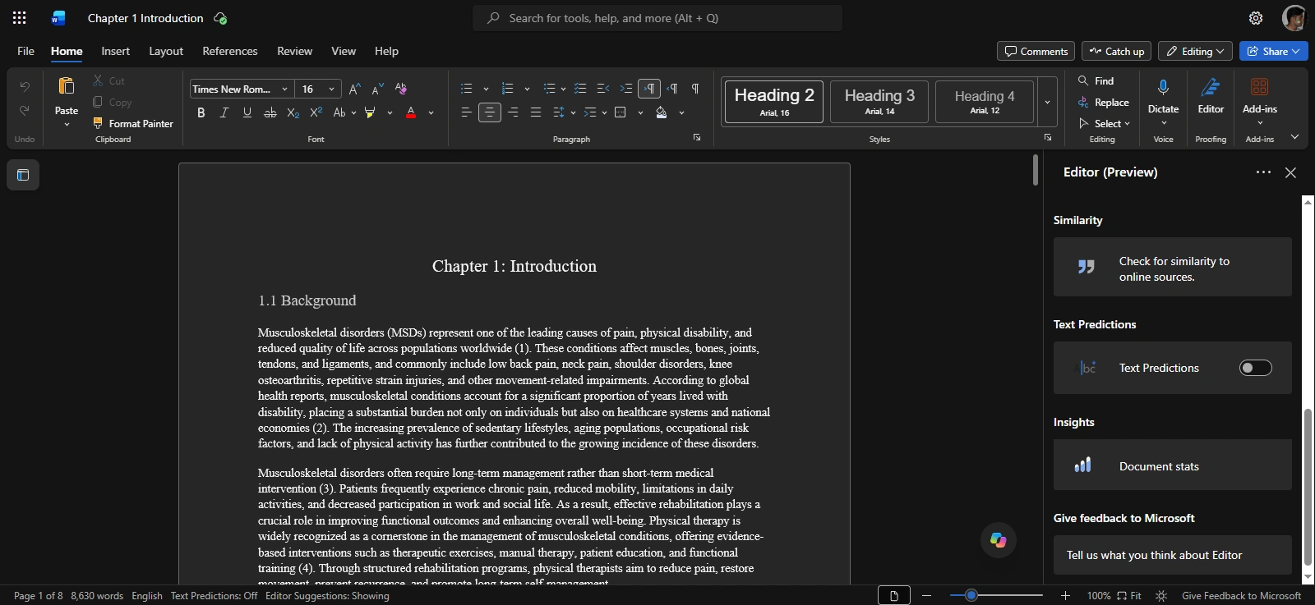1315x605 pixels.
Task: Open the font color red swatch
Action: [411, 112]
